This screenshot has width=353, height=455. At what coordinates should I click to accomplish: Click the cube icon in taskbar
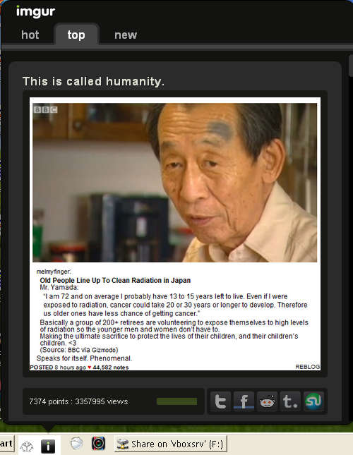27,447
